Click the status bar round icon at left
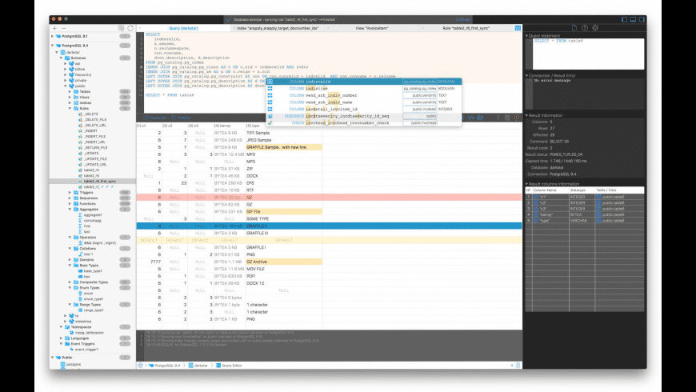696x392 pixels. (x=140, y=366)
